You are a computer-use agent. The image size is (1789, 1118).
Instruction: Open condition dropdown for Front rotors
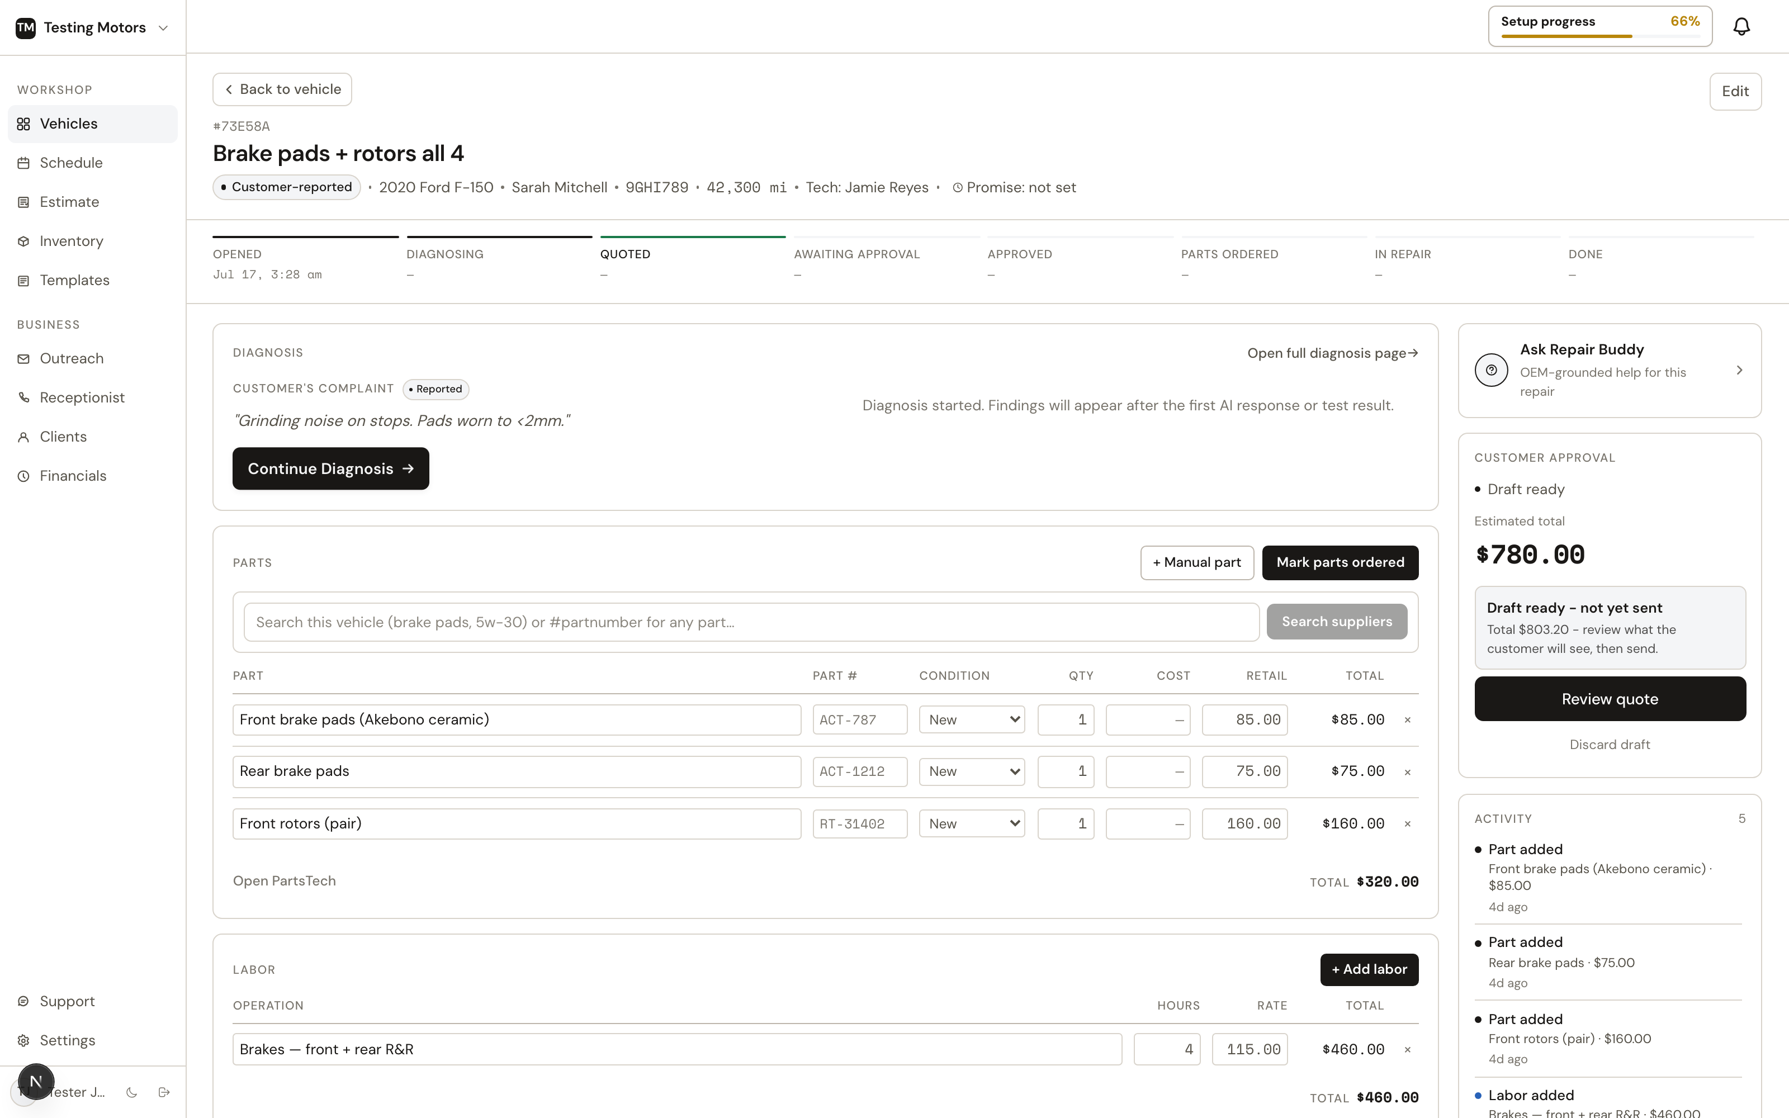972,824
